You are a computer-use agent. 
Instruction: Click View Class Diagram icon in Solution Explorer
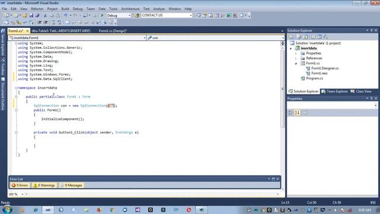pos(326,37)
